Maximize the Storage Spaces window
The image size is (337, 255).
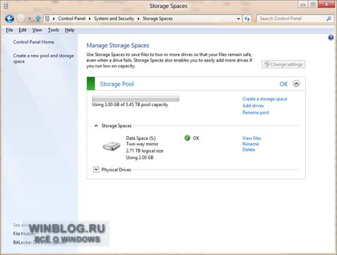point(313,5)
